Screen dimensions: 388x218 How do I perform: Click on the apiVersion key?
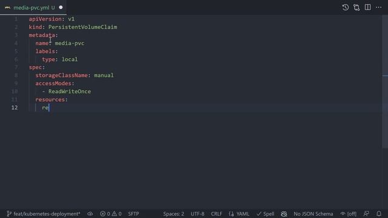click(45, 19)
